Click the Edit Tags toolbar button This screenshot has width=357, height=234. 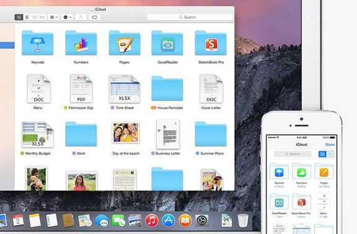pos(94,17)
